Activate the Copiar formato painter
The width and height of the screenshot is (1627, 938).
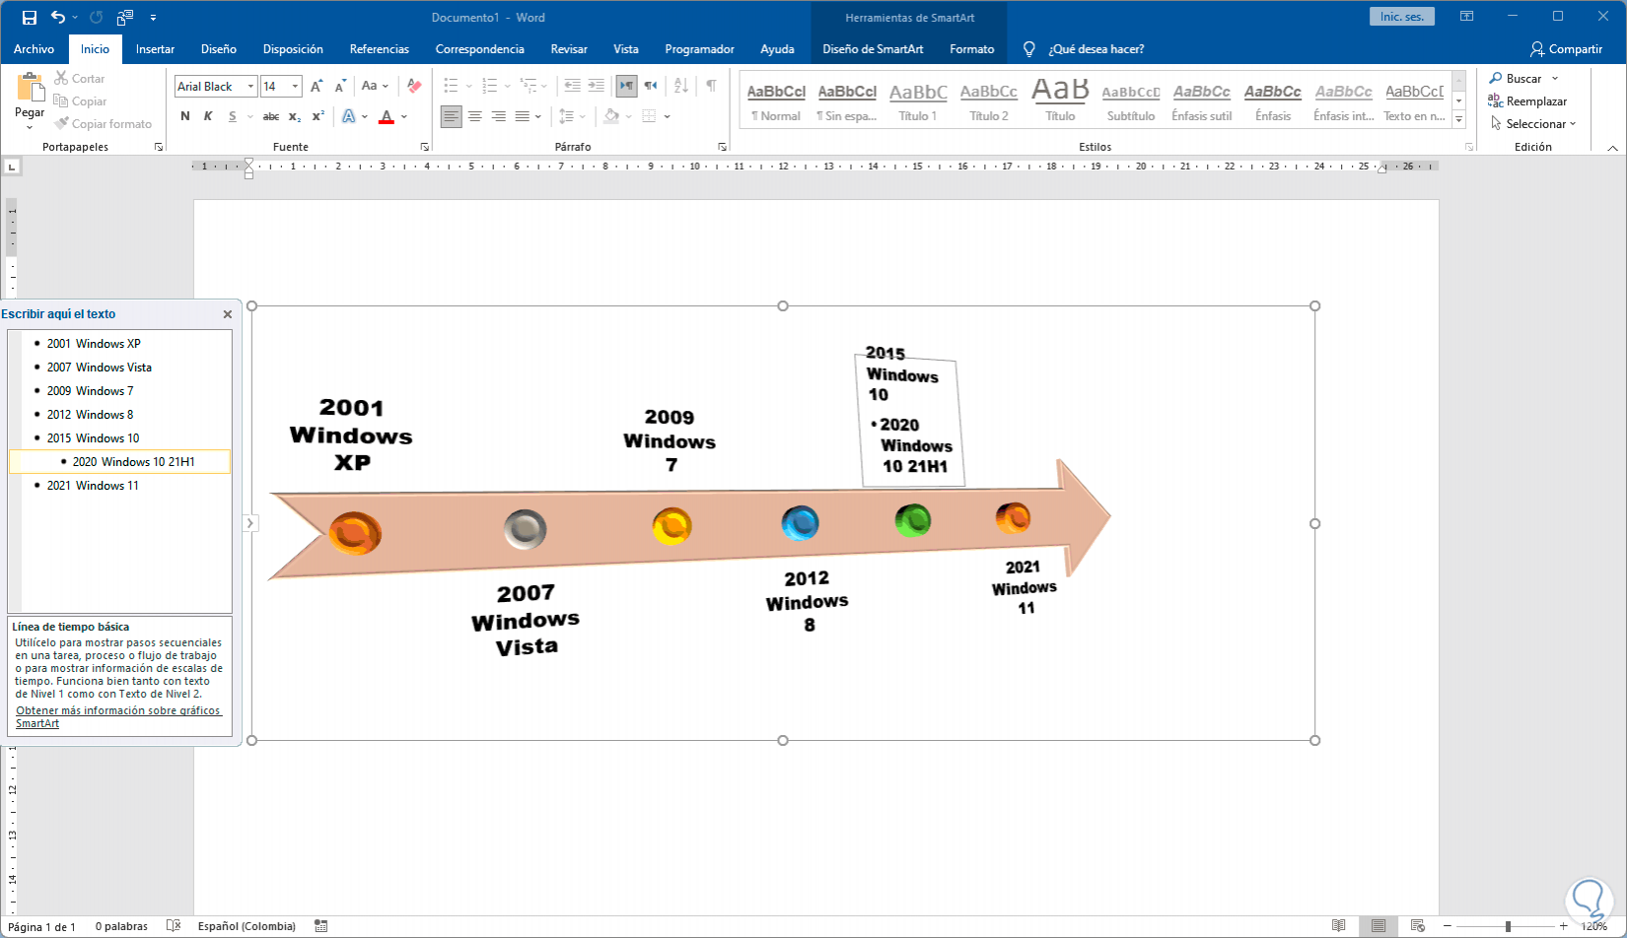[103, 124]
